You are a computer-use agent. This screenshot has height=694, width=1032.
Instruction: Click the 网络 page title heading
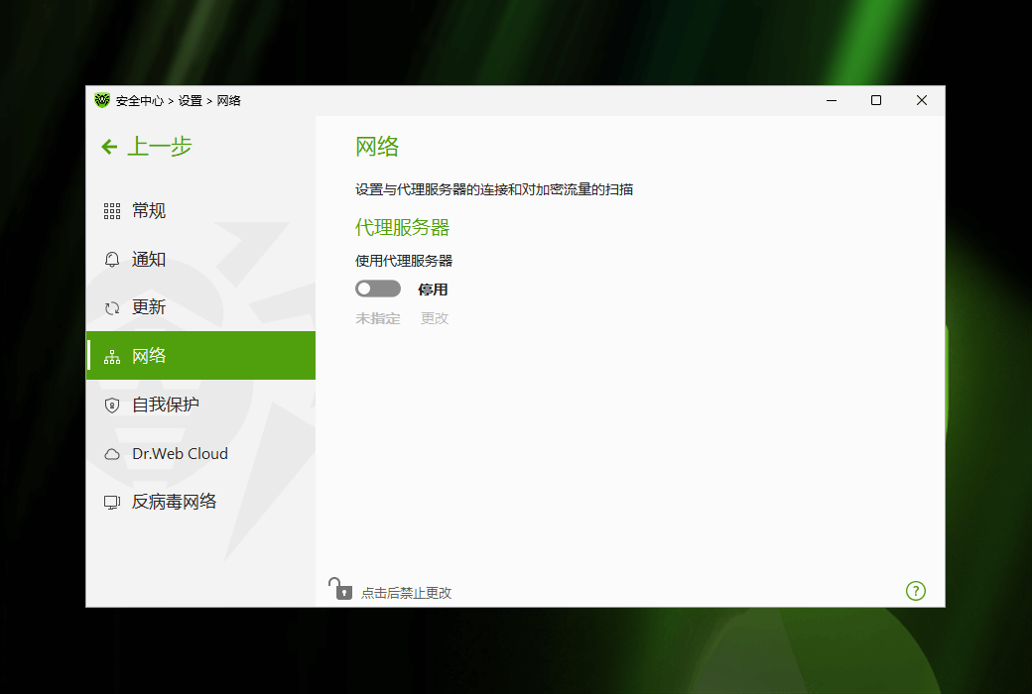click(x=377, y=147)
